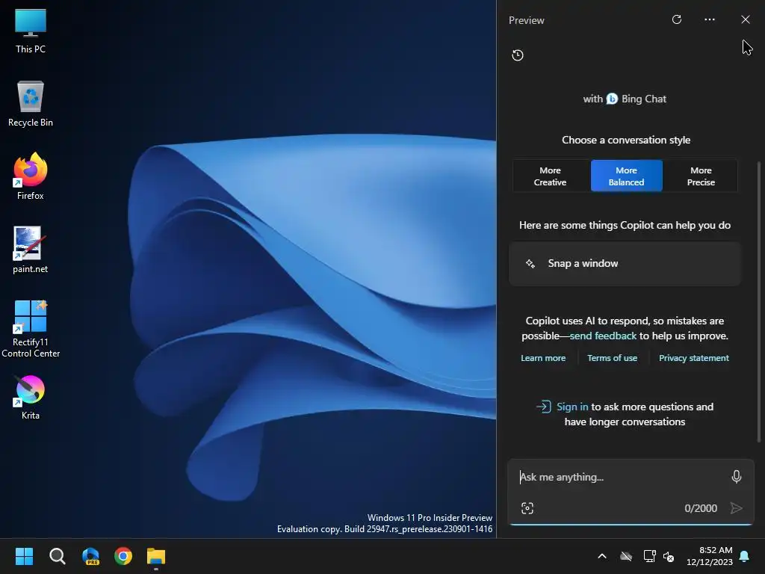Click the add screenshot capture icon
Viewport: 765px width, 574px height.
527,508
